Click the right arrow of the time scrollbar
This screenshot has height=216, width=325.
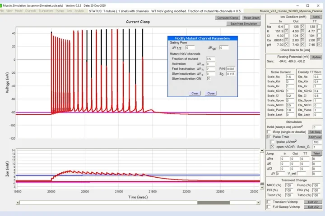coord(258,202)
